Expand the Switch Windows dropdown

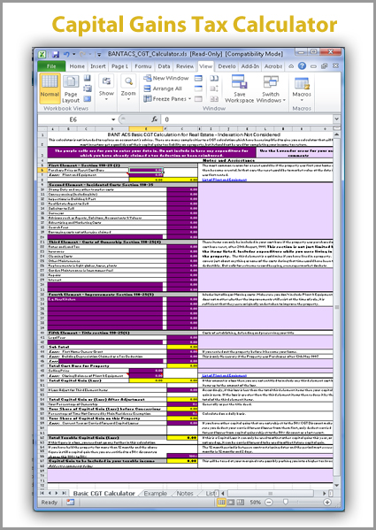point(271,88)
